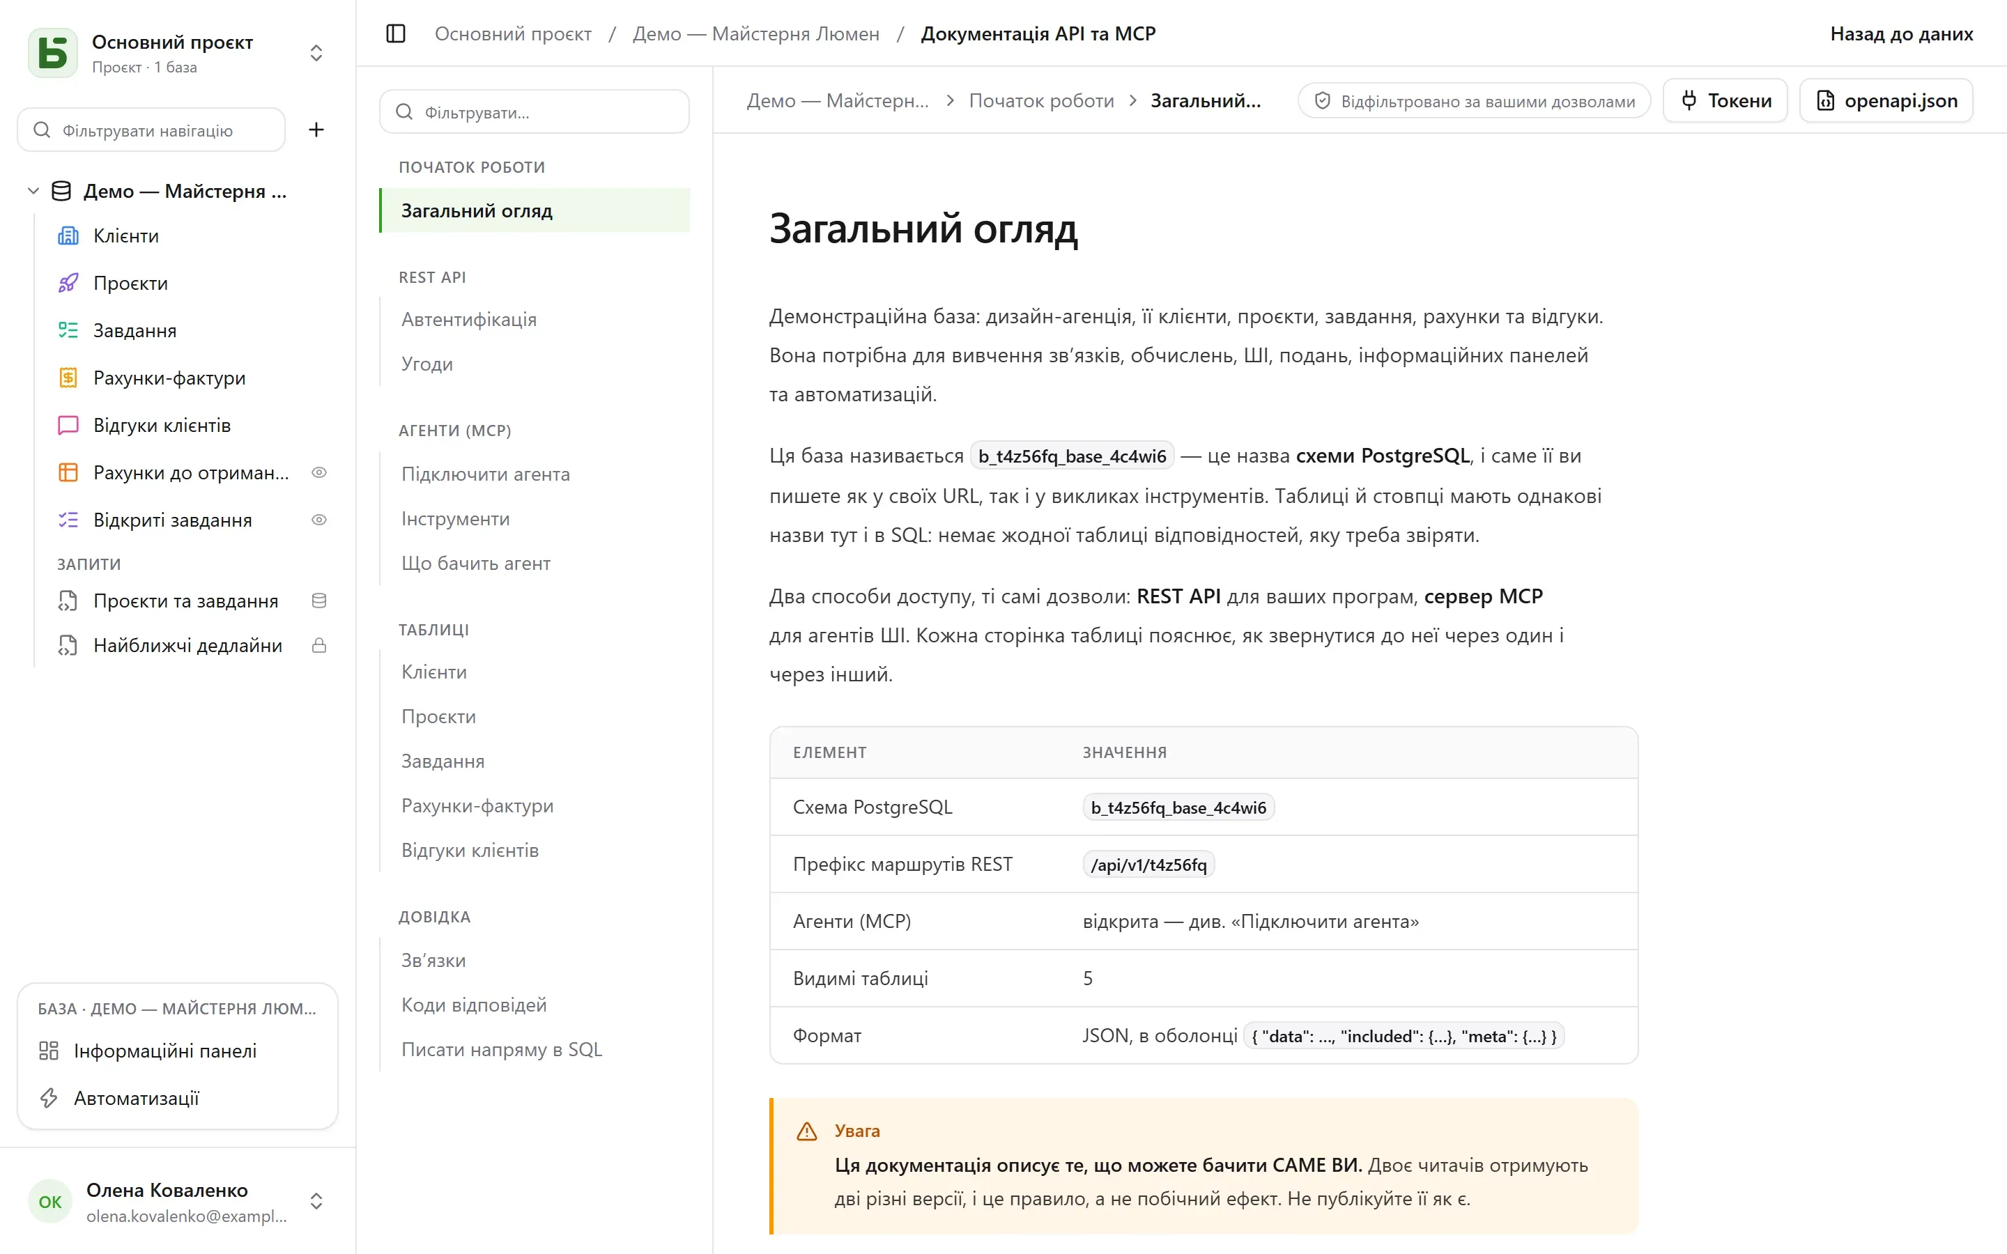Open Клієнти table in left navigation

click(x=125, y=235)
